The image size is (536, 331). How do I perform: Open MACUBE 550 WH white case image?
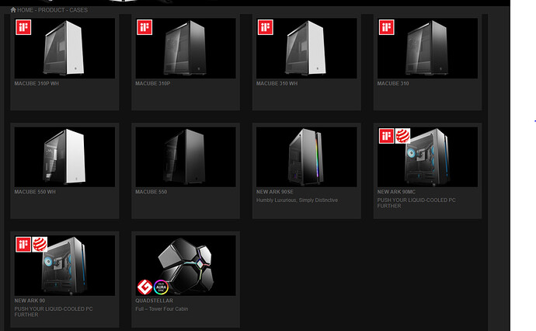click(x=64, y=157)
